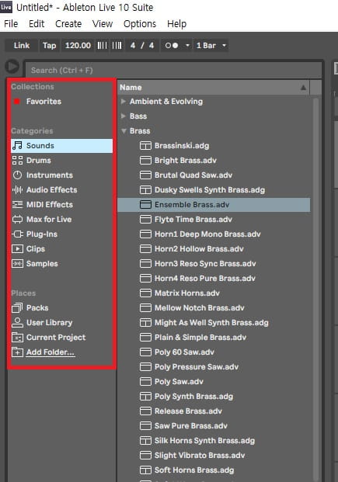Click the Audio Effects waveform icon

tap(17, 190)
